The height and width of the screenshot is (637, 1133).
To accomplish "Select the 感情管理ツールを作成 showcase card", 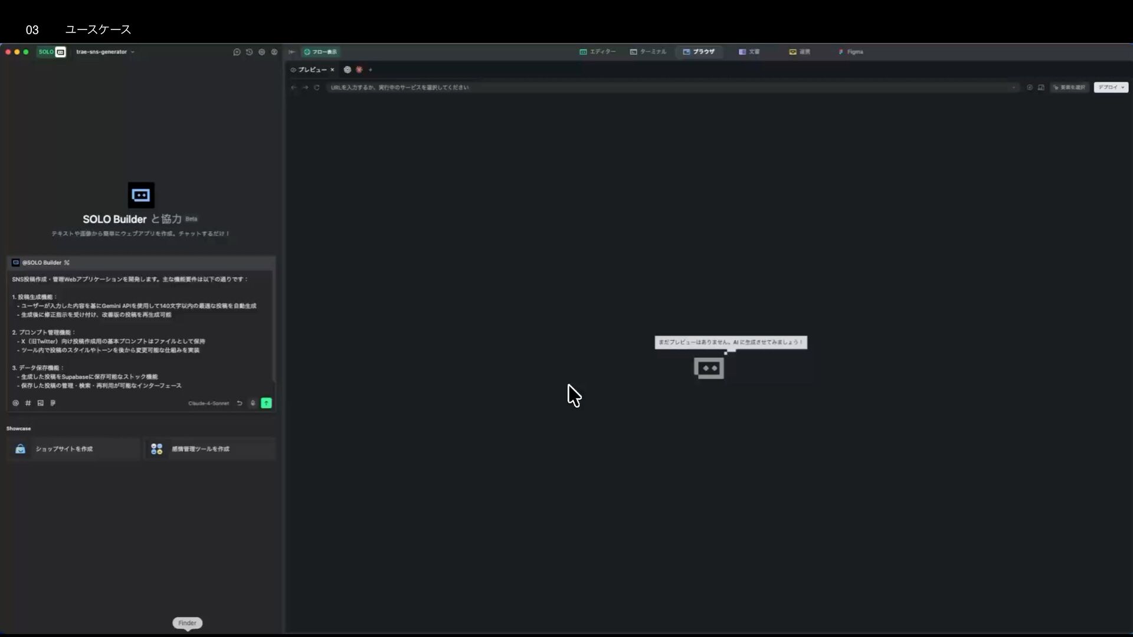I will click(209, 449).
